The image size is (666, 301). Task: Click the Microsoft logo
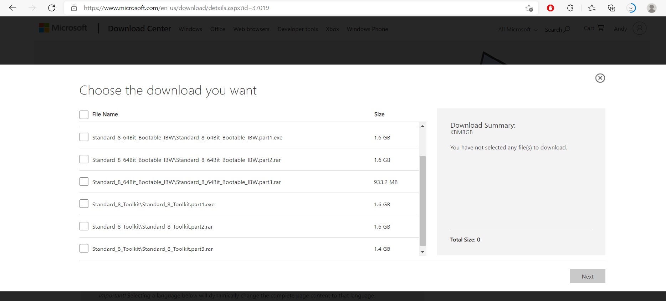(x=63, y=28)
